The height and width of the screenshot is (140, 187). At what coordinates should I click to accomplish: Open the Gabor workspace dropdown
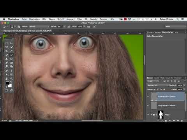pyautogui.click(x=175, y=26)
